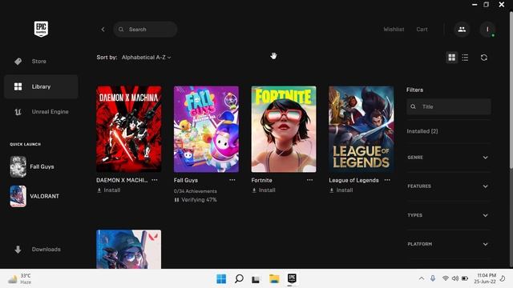
Task: Install DAEMON X MACHINA
Action: click(109, 190)
